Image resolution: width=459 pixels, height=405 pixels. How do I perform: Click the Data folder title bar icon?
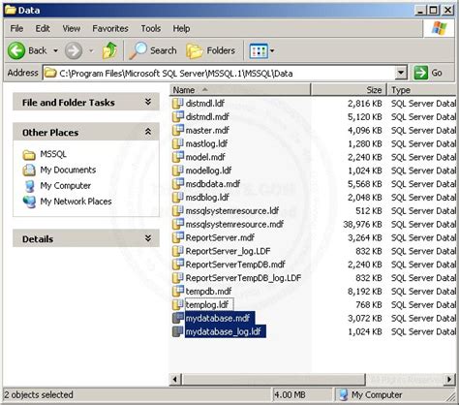coord(11,10)
